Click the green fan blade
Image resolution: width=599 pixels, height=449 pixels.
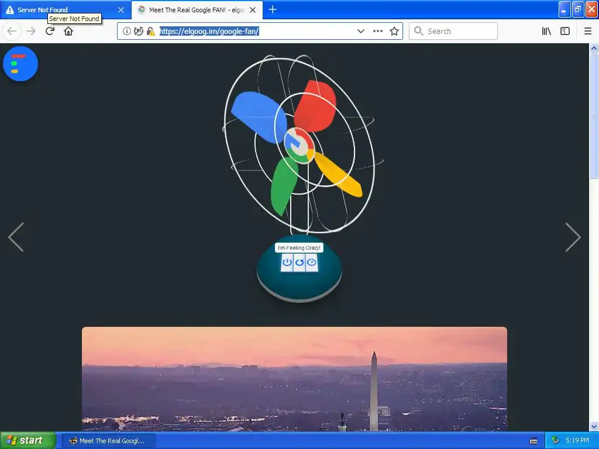(284, 185)
